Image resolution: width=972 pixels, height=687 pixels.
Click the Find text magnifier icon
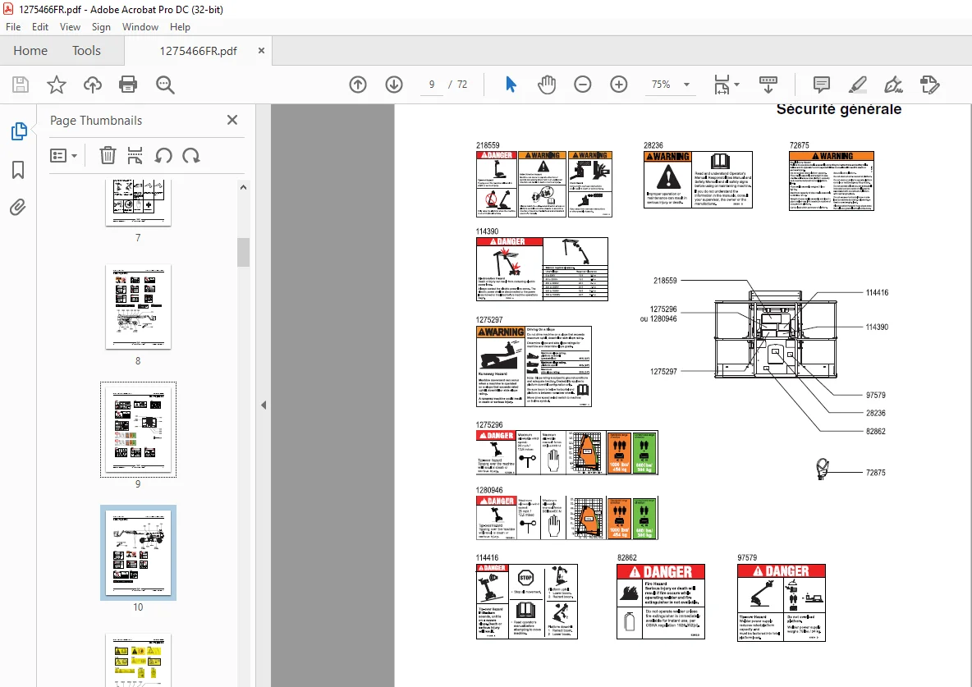point(165,85)
